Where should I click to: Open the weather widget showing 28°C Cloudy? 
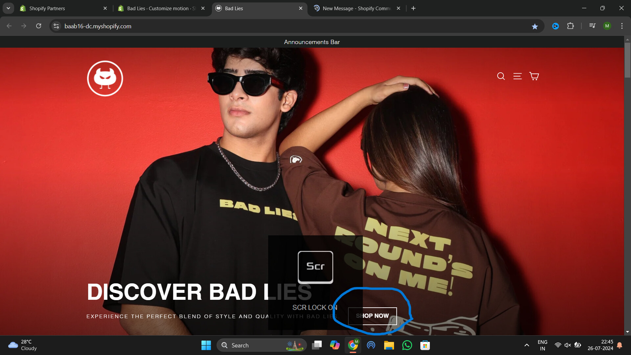22,345
